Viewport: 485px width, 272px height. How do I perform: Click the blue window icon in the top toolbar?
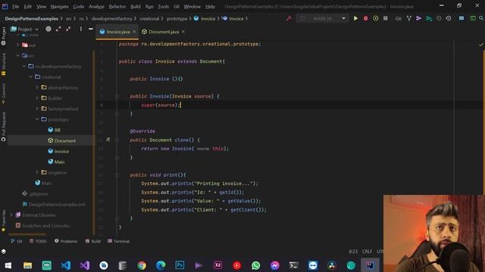click(462, 18)
